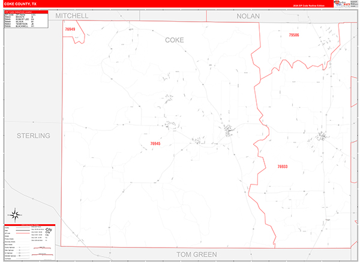Screen dimensions: 360x262
Task: Click ZIP code label 76945
Action: (155, 144)
